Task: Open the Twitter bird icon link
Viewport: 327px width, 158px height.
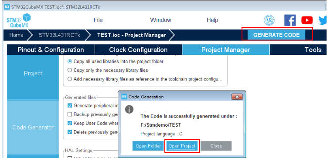Action: tap(323, 20)
